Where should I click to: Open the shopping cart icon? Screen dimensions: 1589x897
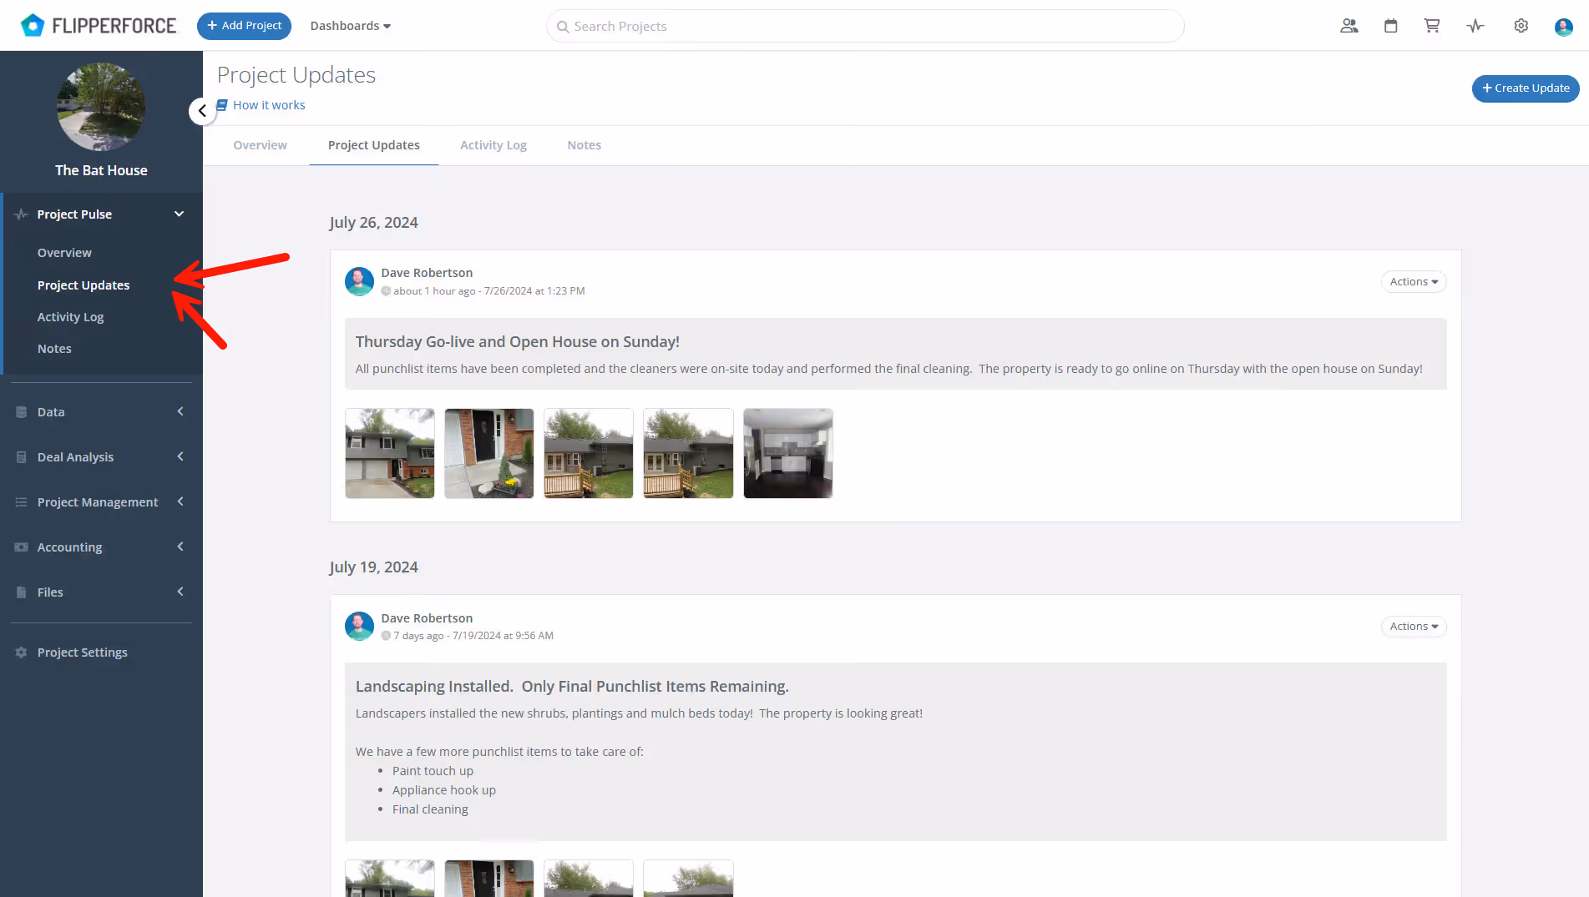pos(1432,26)
